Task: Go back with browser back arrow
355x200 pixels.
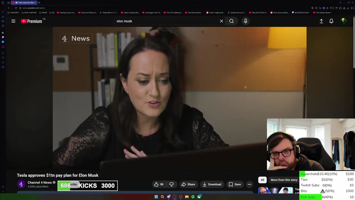Action: [x=8, y=8]
